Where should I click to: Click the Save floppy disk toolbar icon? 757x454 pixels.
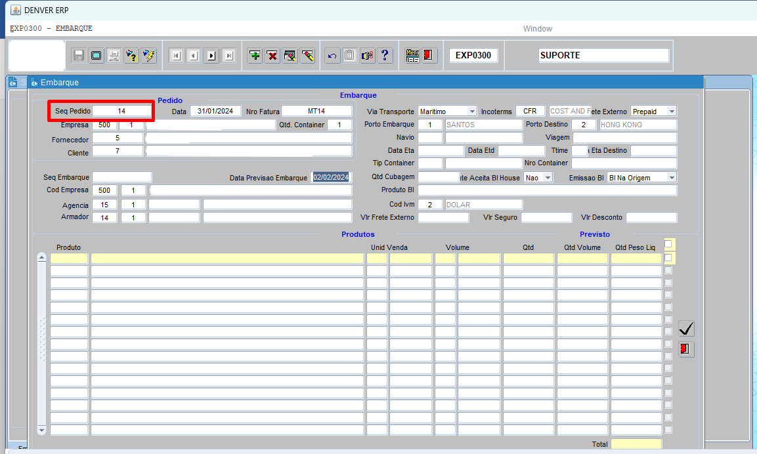pos(79,56)
